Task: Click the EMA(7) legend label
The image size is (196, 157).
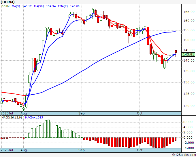Action: pyautogui.click(x=63, y=6)
